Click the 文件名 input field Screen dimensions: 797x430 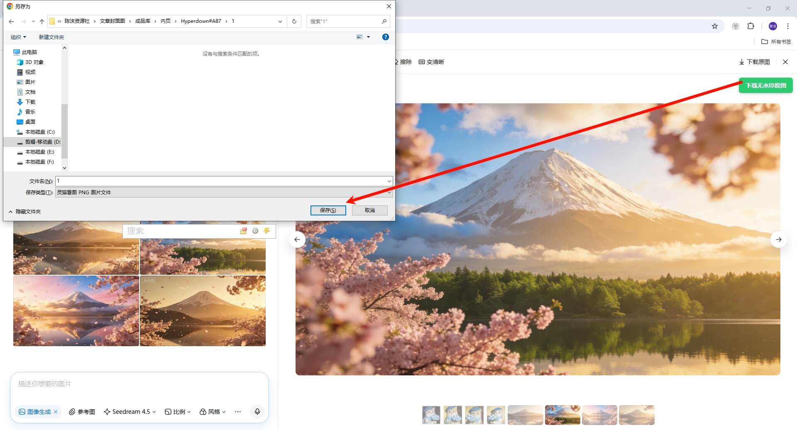point(220,181)
